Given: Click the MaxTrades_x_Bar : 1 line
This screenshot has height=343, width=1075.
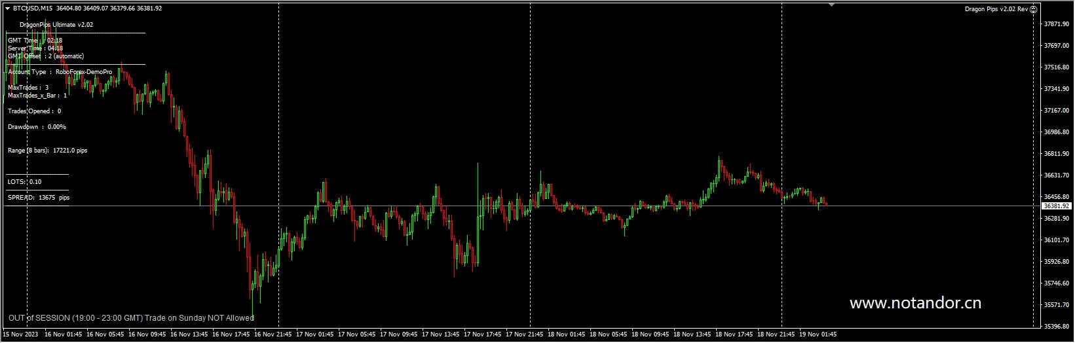Looking at the screenshot, I should pyautogui.click(x=37, y=96).
